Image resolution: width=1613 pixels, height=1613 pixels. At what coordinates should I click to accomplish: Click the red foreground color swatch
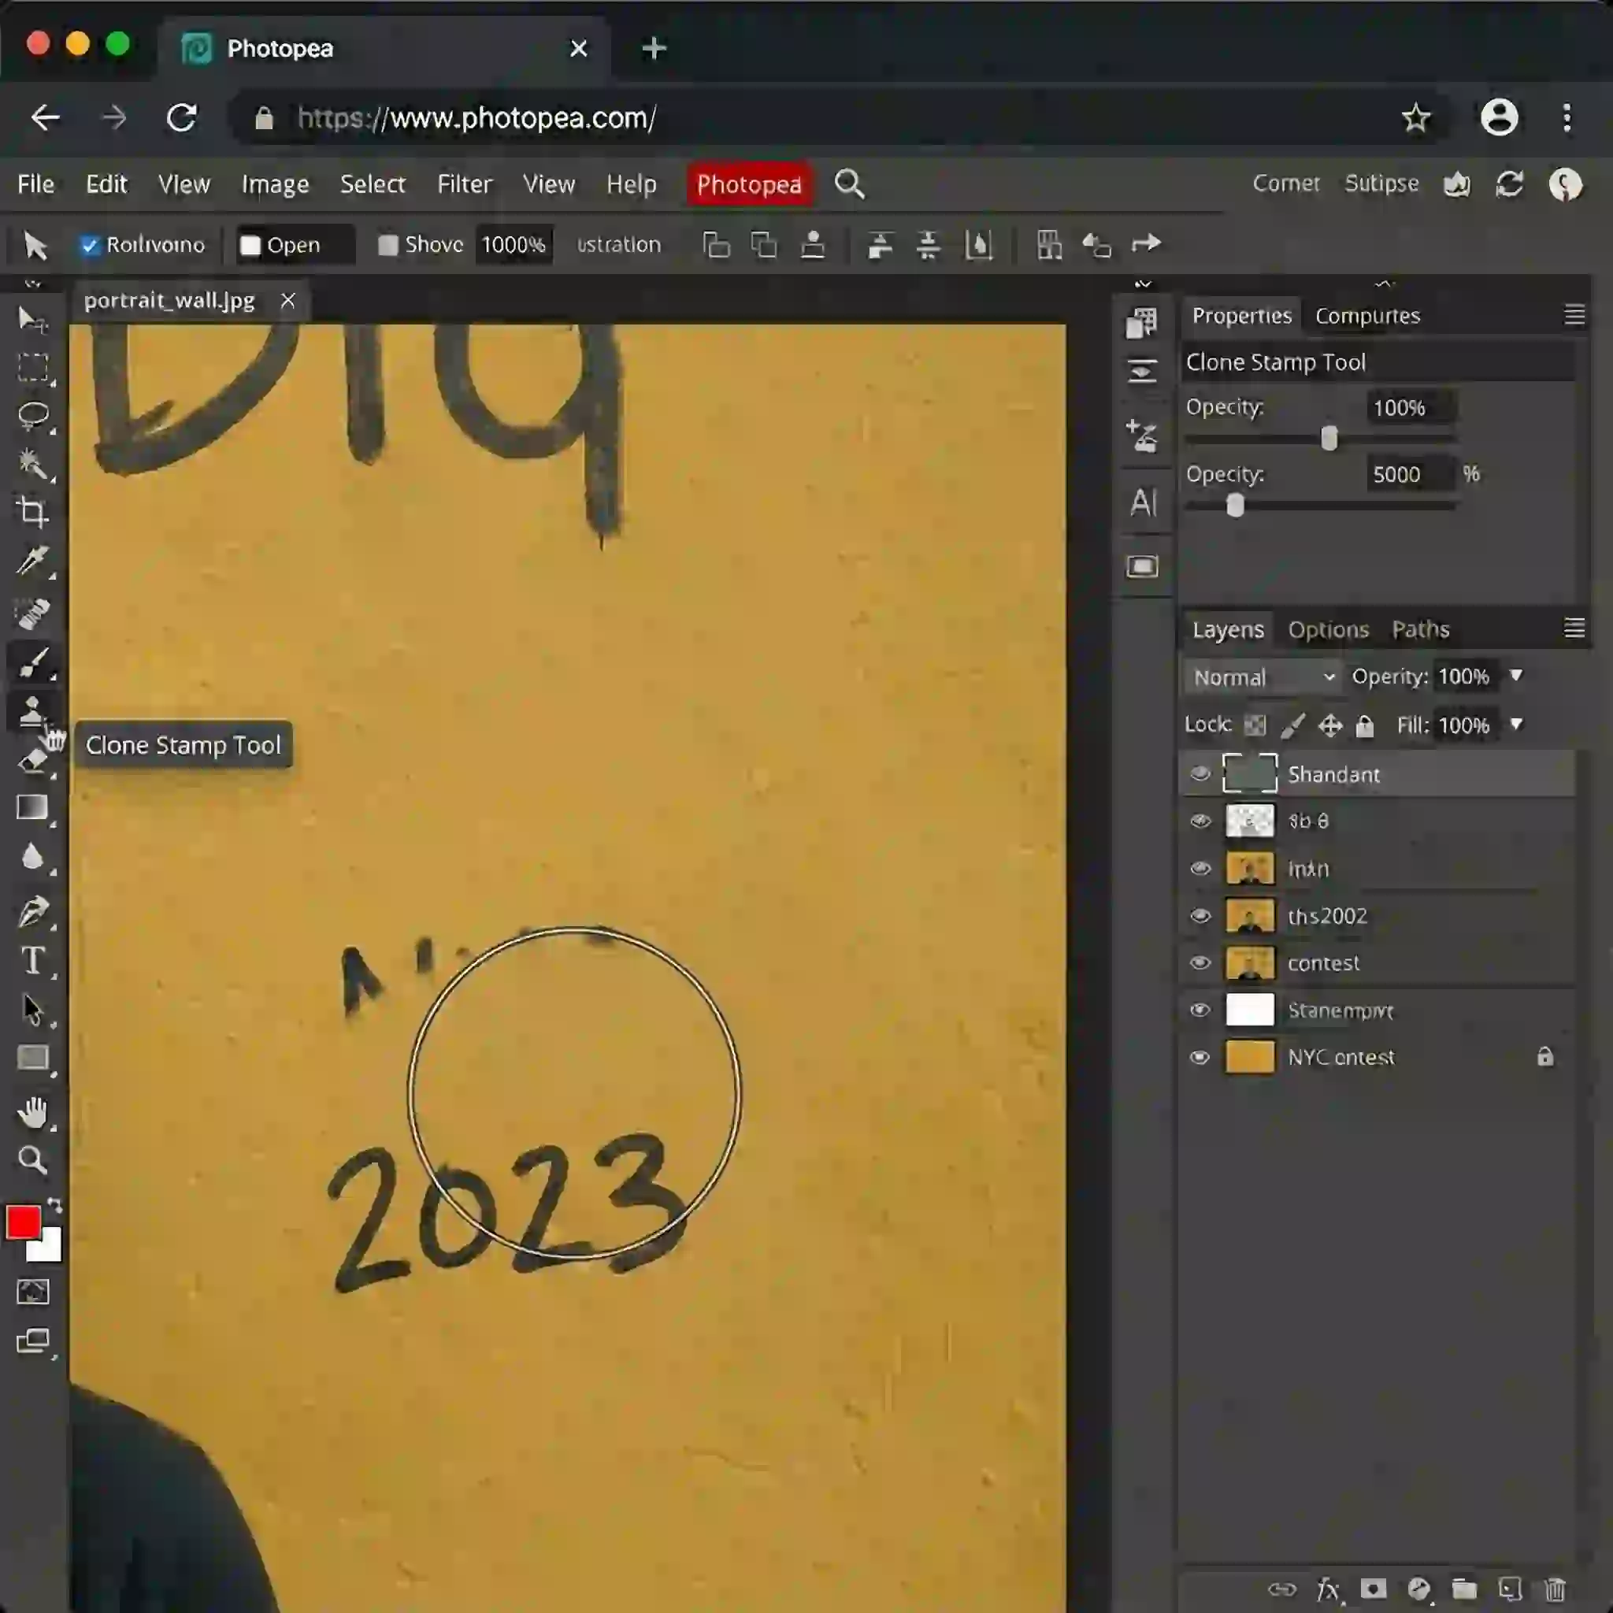pyautogui.click(x=24, y=1222)
